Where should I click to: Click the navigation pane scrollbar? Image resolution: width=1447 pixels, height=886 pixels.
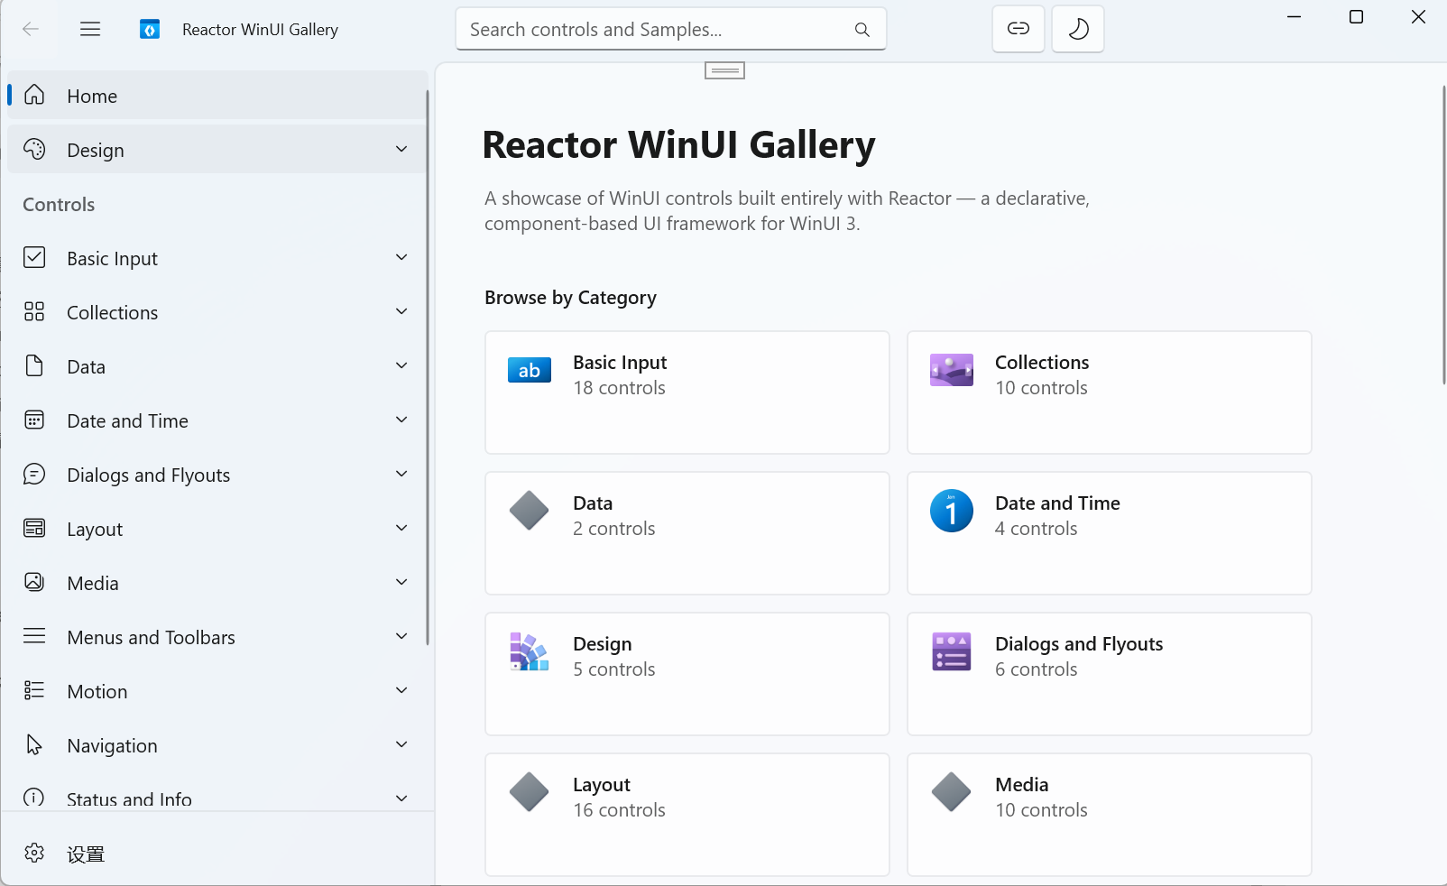coord(428,367)
